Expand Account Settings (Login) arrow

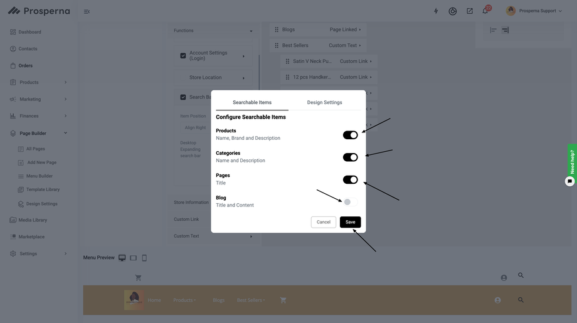click(243, 56)
